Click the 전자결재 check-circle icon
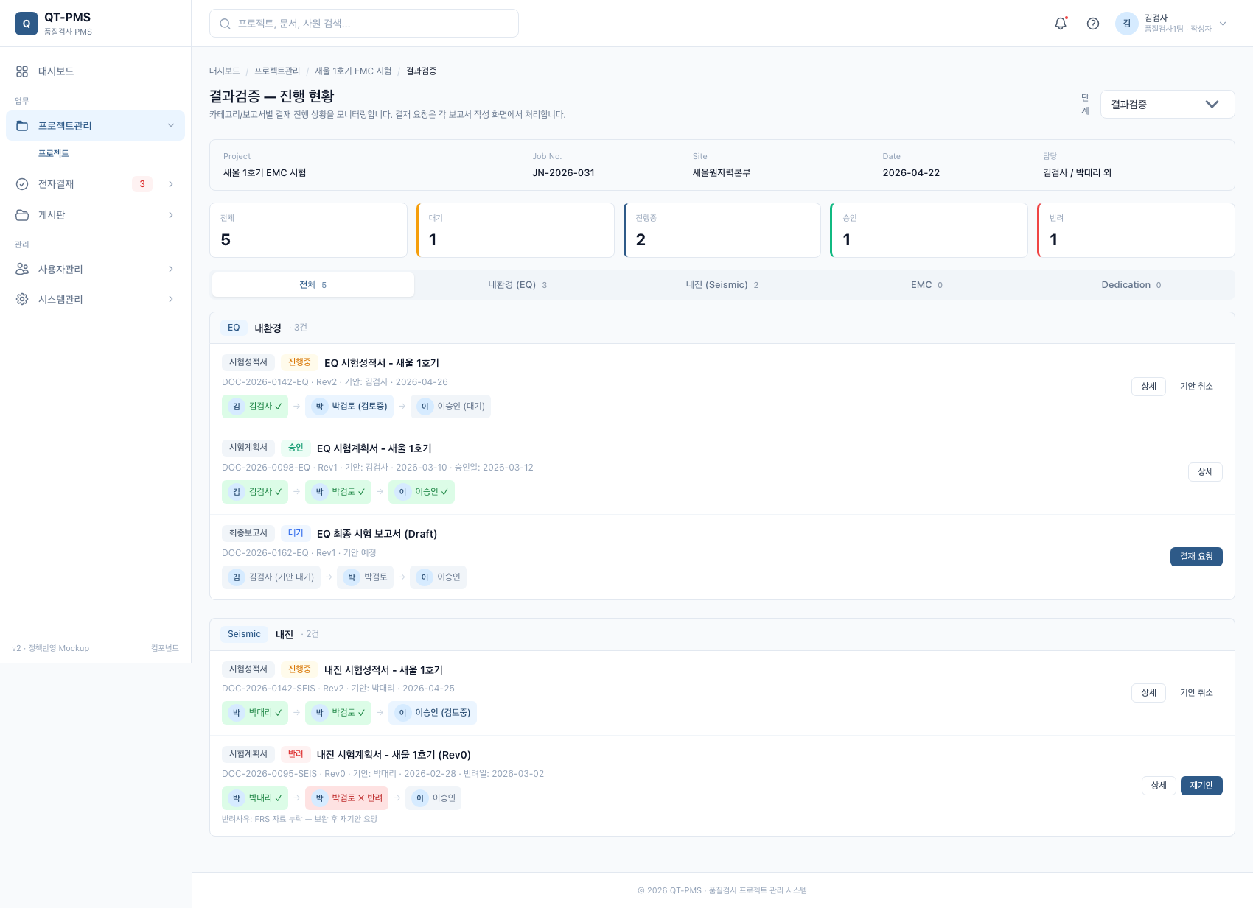This screenshot has height=908, width=1253. tap(22, 184)
